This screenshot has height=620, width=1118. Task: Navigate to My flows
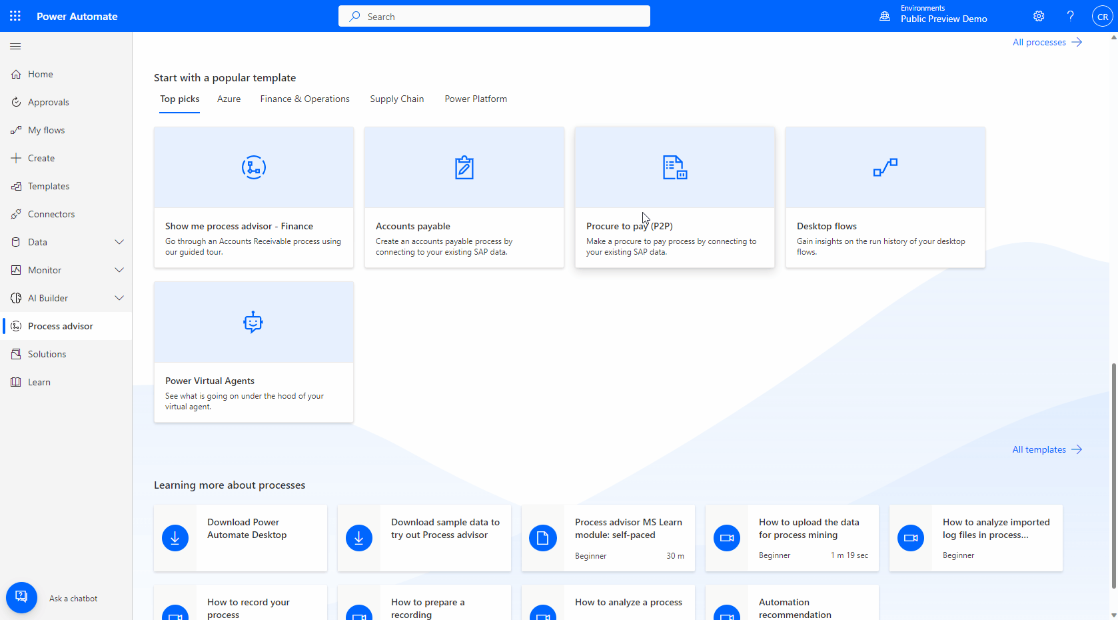coord(45,129)
